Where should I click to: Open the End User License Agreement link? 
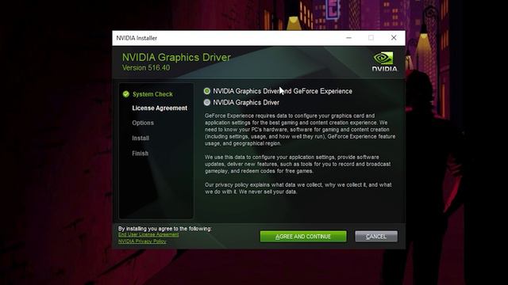148,234
